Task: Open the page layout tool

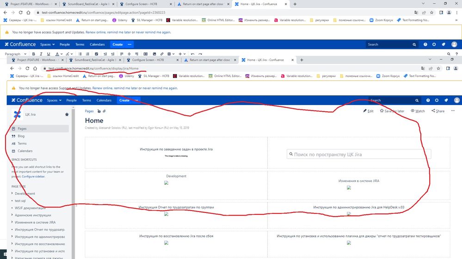Action: click(x=146, y=54)
